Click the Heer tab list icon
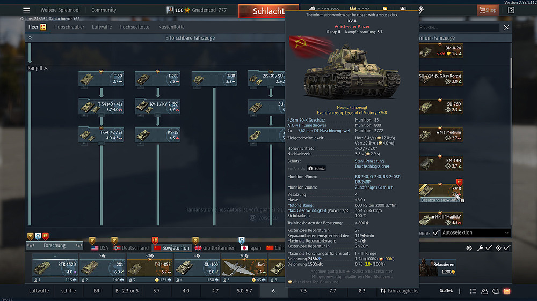The width and height of the screenshot is (537, 301). tap(43, 27)
